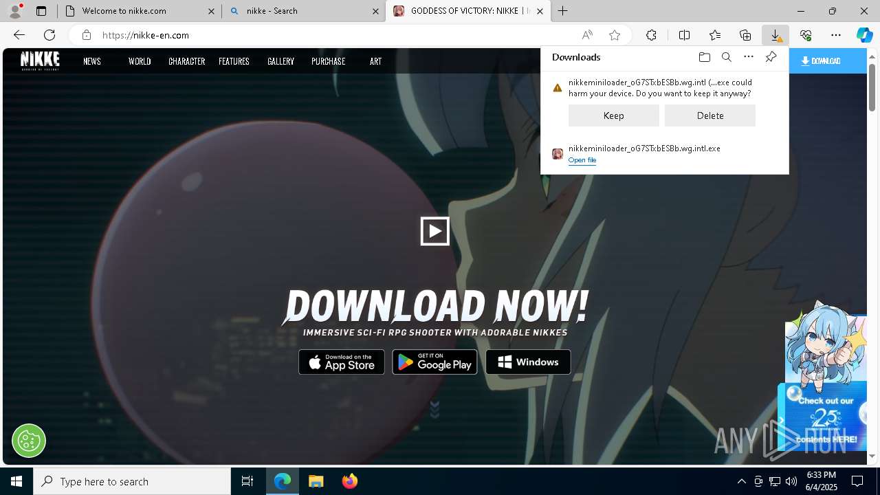Add this page to favorites star
880x495 pixels.
coord(615,35)
